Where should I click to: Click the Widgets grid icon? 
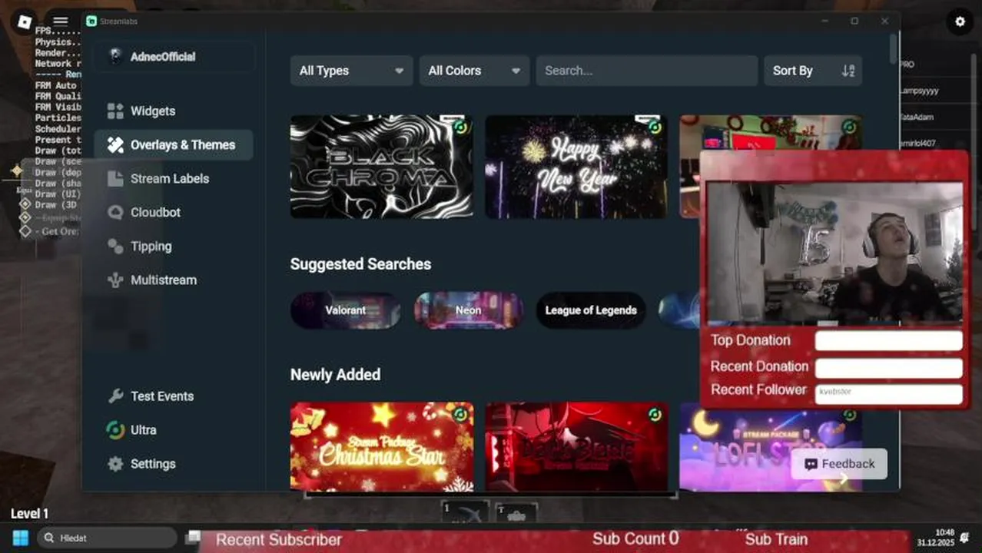115,111
